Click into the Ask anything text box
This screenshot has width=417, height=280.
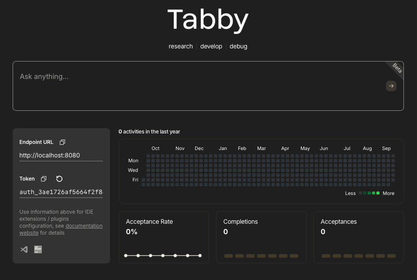click(x=208, y=86)
